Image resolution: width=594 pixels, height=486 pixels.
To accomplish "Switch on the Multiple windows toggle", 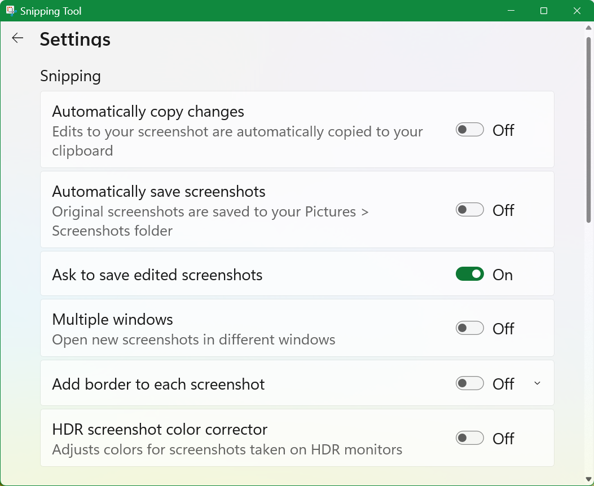I will point(469,328).
